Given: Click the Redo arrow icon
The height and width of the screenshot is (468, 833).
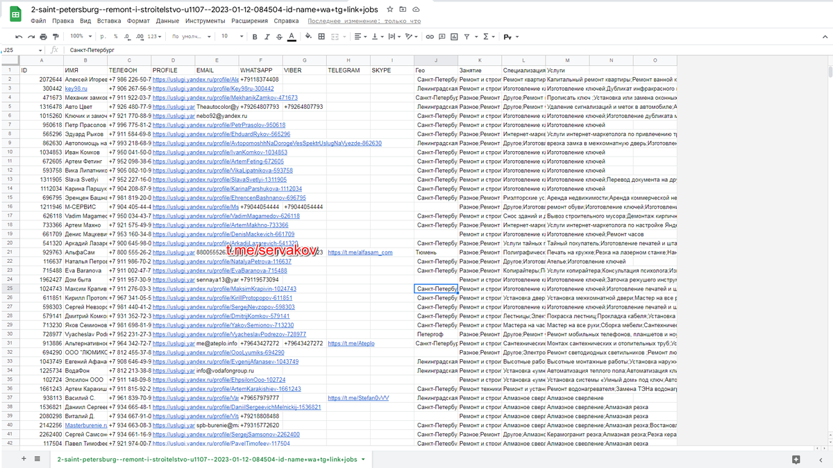Looking at the screenshot, I should pyautogui.click(x=31, y=37).
